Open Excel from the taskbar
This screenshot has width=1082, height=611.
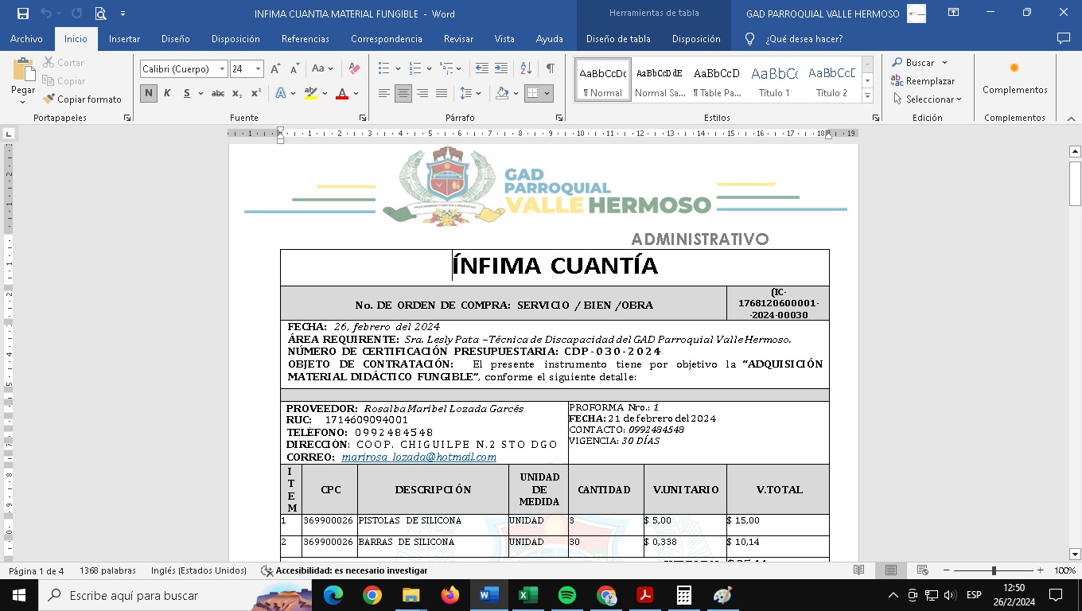[x=527, y=595]
